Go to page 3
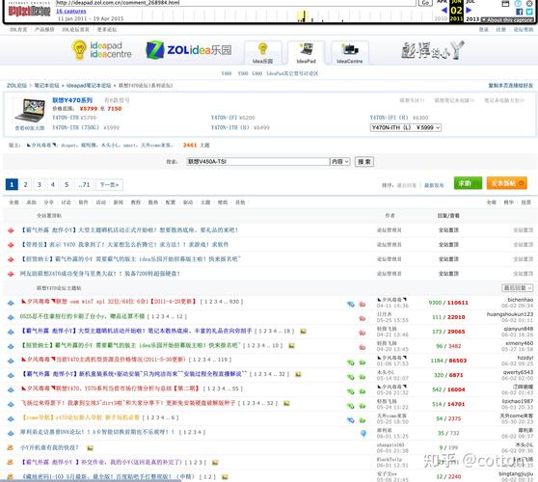Image resolution: width=538 pixels, height=482 pixels. pyautogui.click(x=40, y=184)
